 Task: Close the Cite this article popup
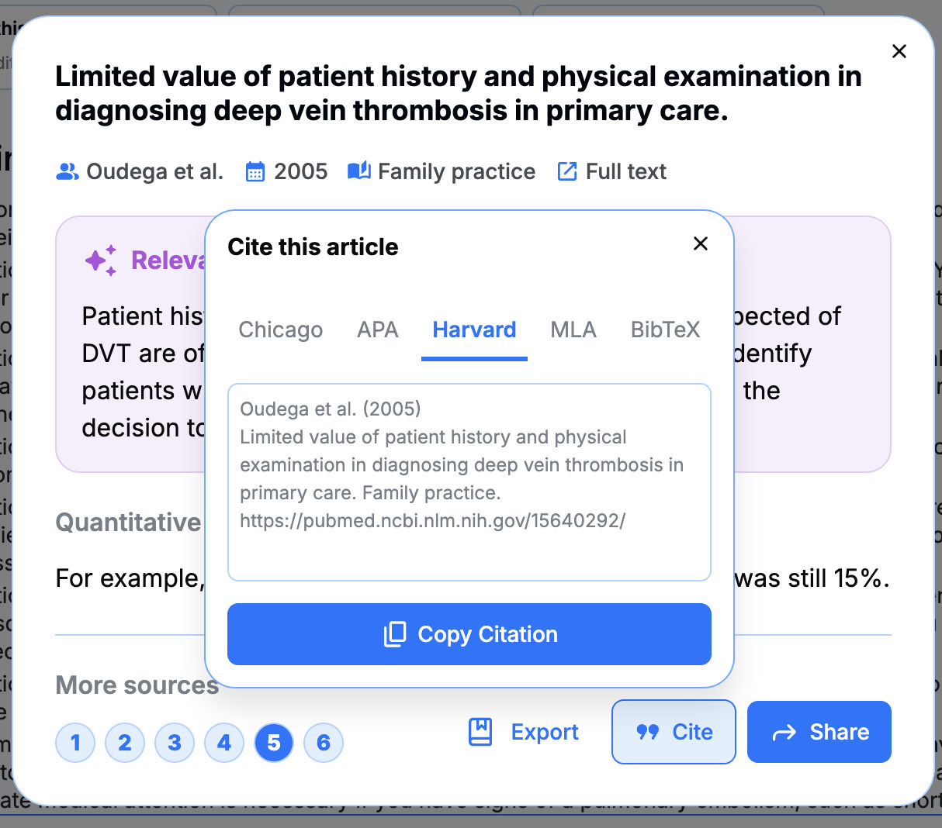point(701,243)
